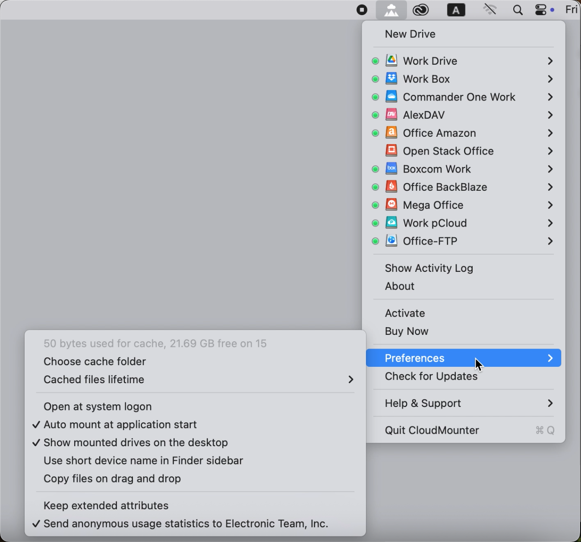Click the OneDrive icon for Commander One Work
The height and width of the screenshot is (542, 581).
tap(391, 97)
